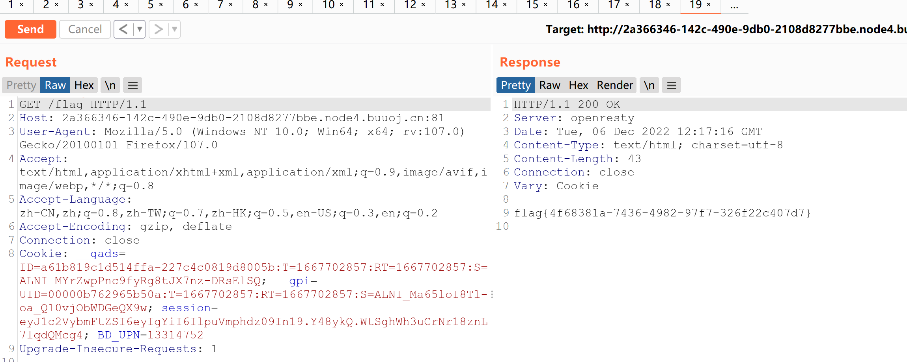This screenshot has height=362, width=907.
Task: Select Repeater tab 11
Action: pyautogui.click(x=369, y=5)
